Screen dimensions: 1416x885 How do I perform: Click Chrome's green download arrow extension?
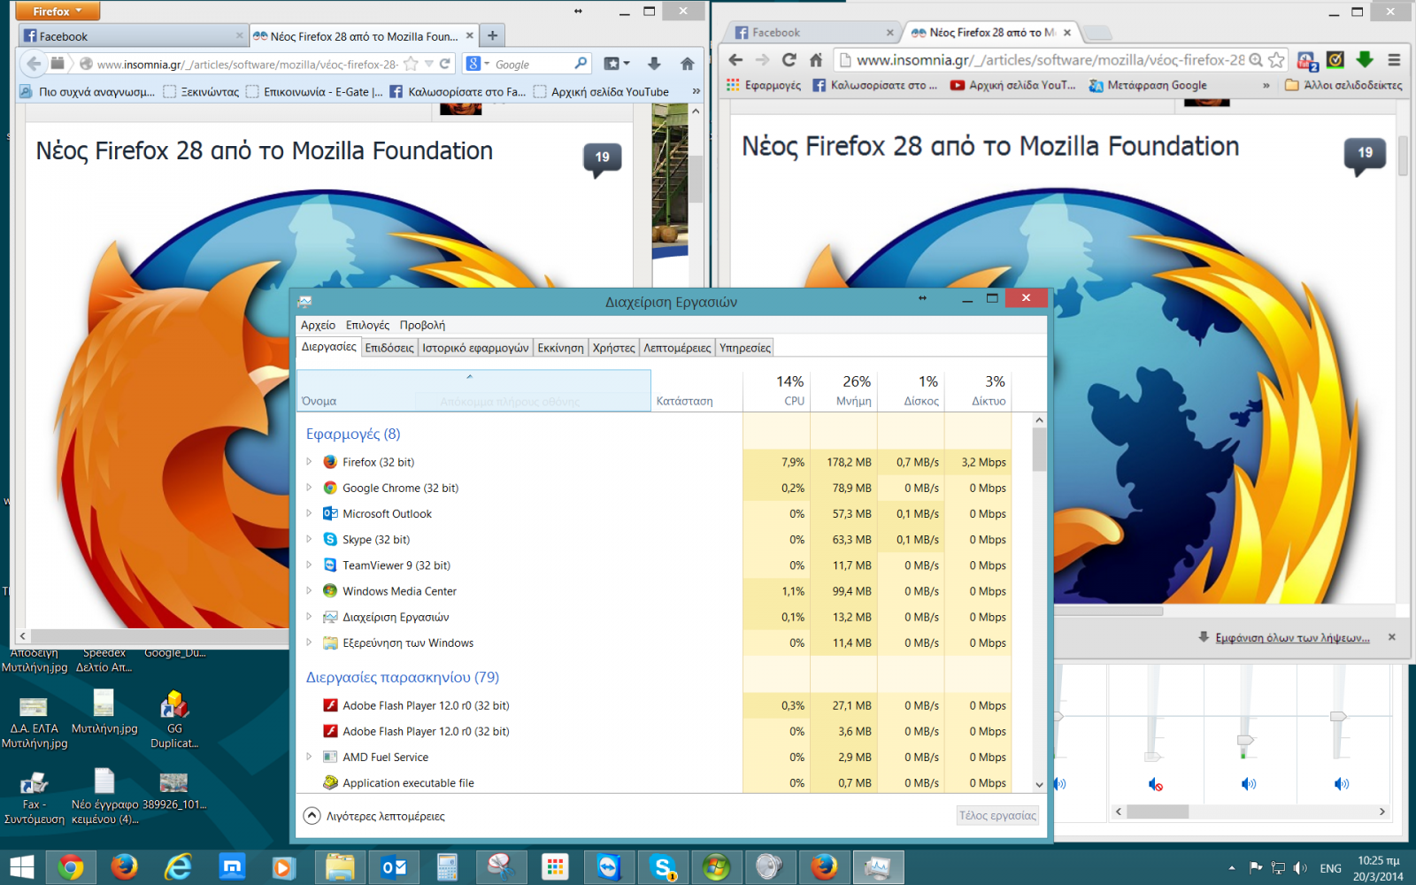[1365, 60]
